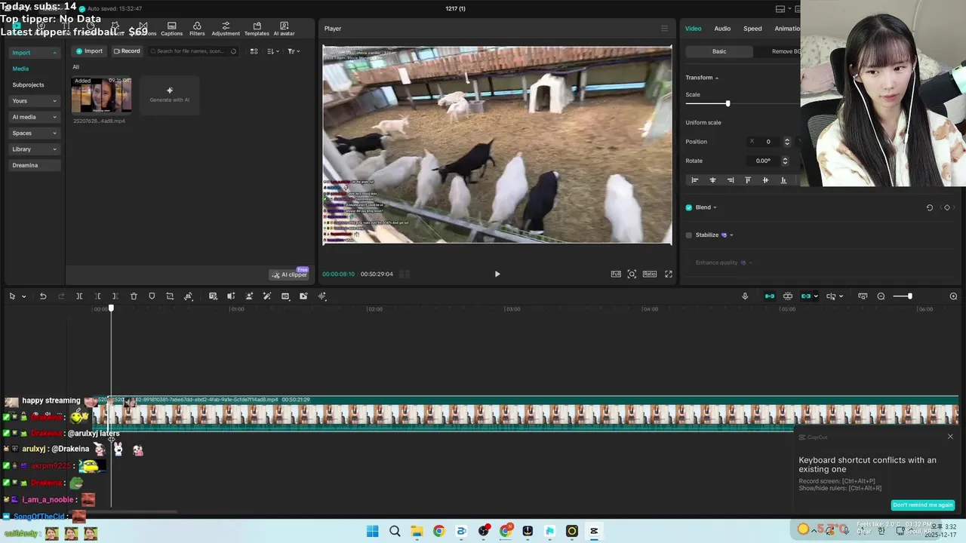Click the Blend keyframe diamond icon
This screenshot has width=966, height=543.
click(x=947, y=207)
